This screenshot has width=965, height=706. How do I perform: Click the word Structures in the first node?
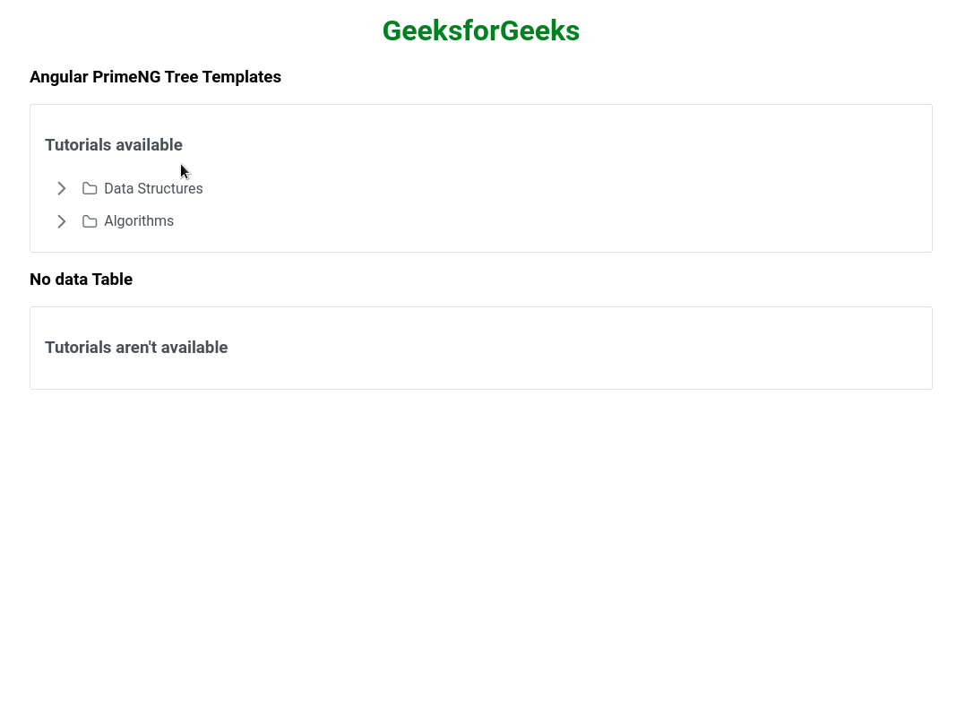click(x=171, y=188)
